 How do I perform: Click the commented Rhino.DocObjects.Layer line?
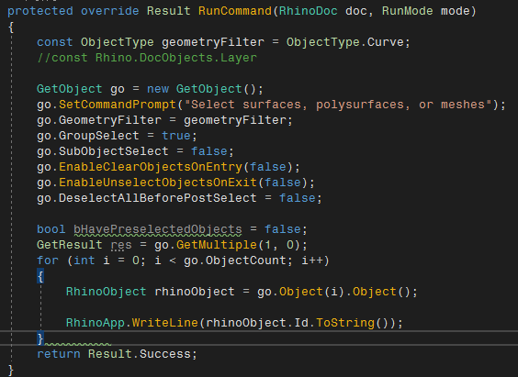tap(147, 58)
